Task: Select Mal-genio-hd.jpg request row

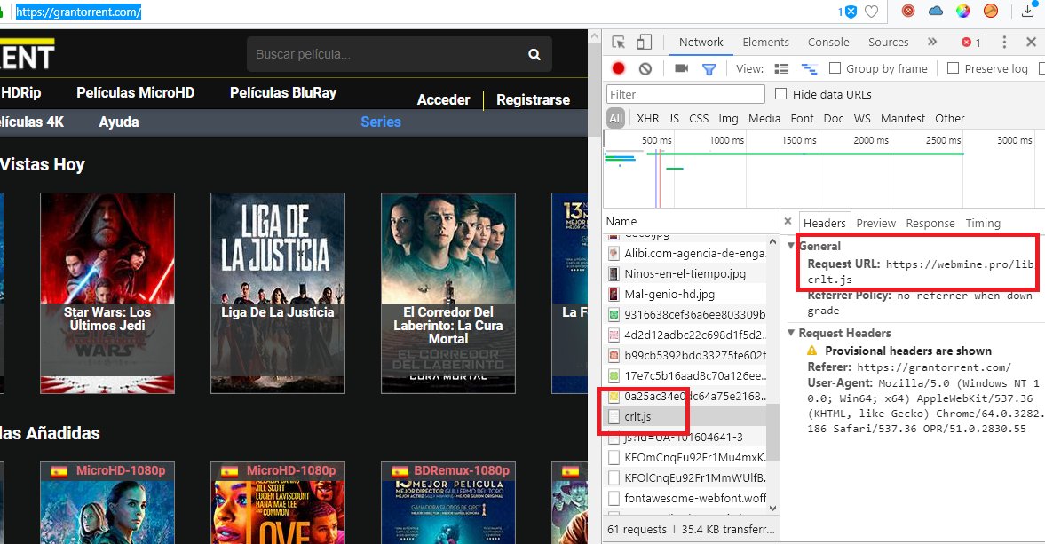Action: pos(686,294)
